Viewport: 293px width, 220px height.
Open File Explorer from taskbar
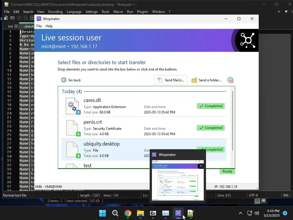(x=140, y=213)
